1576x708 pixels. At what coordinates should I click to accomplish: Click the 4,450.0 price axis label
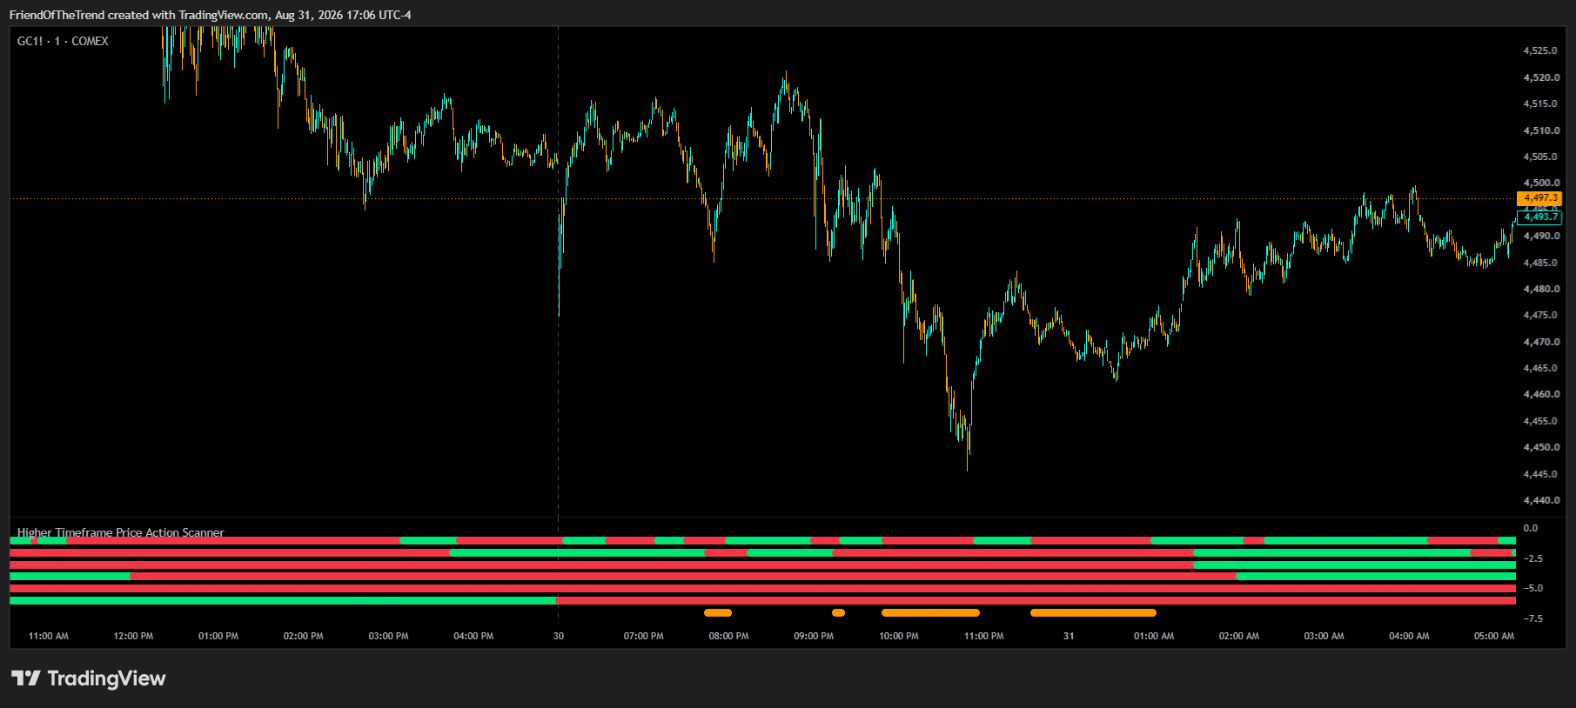(1540, 447)
